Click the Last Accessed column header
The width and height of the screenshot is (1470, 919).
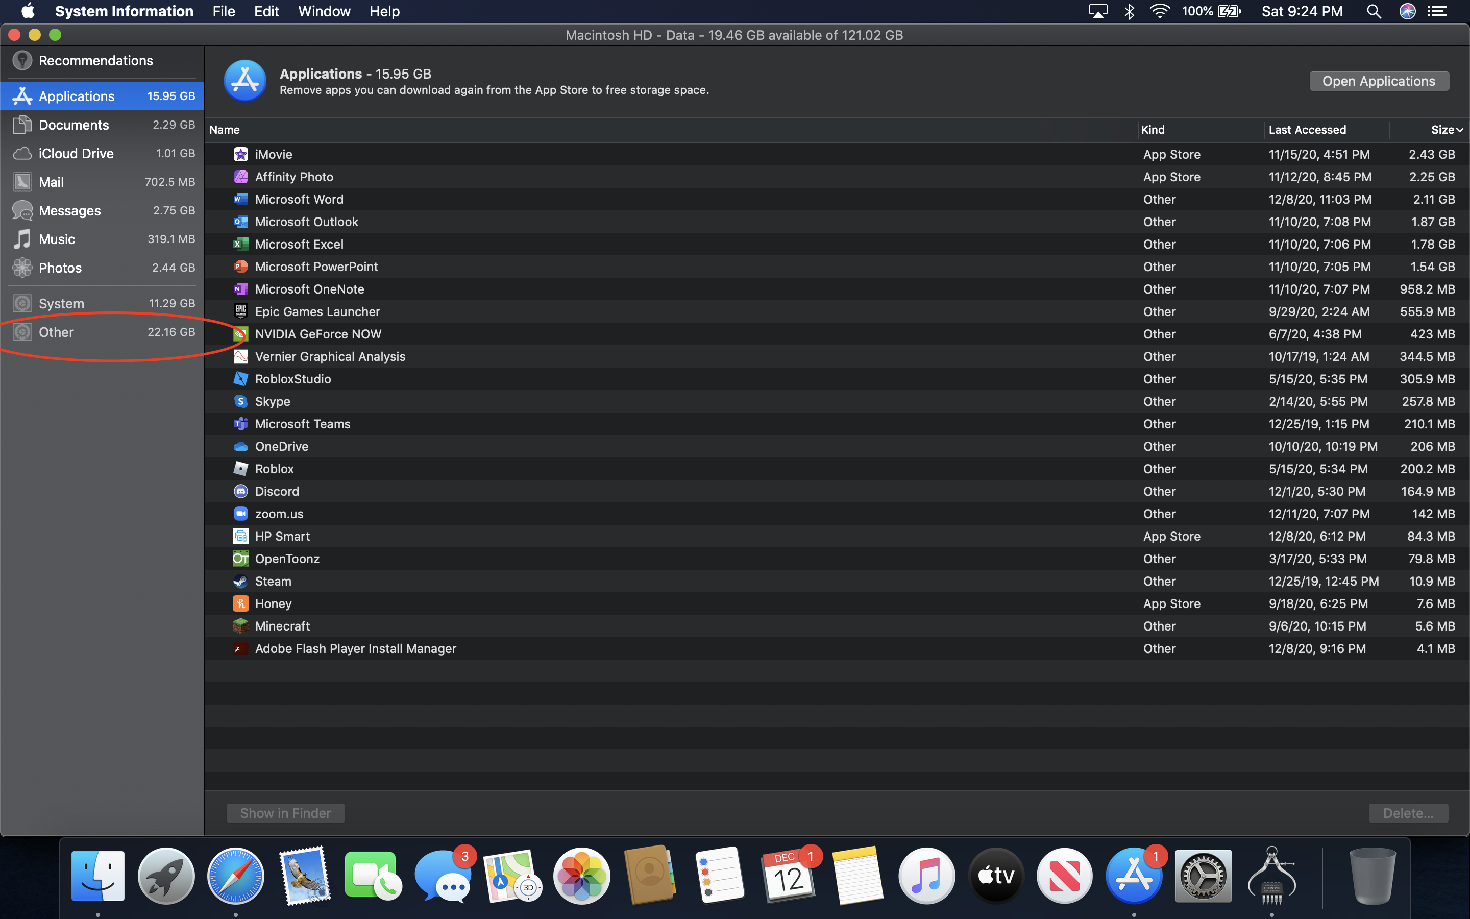[1307, 130]
